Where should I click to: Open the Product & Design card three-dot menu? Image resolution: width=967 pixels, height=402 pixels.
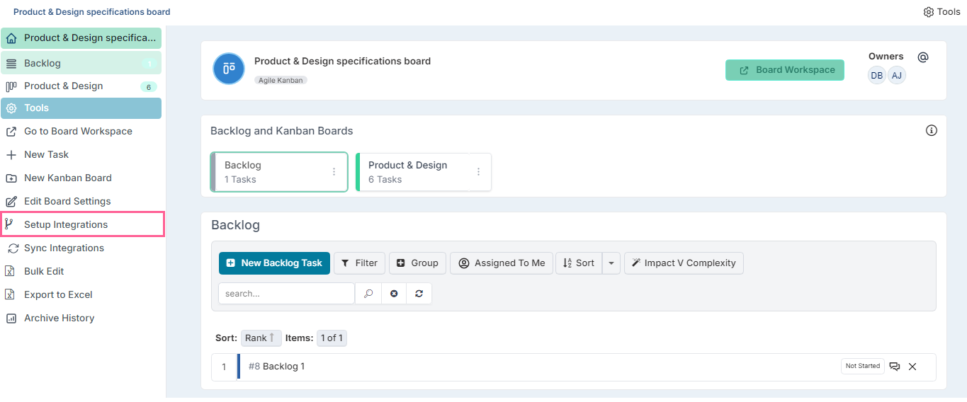(x=479, y=172)
